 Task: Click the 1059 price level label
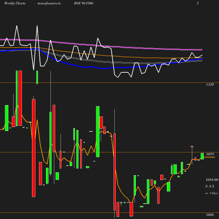[x=210, y=154]
